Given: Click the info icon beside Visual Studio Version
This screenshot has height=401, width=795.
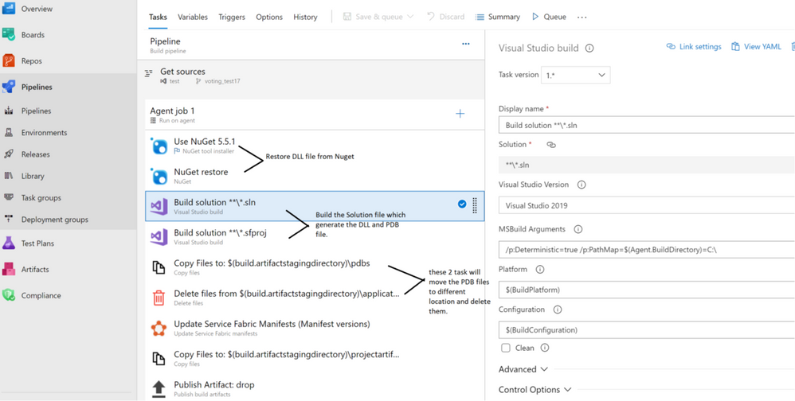Looking at the screenshot, I should point(582,185).
